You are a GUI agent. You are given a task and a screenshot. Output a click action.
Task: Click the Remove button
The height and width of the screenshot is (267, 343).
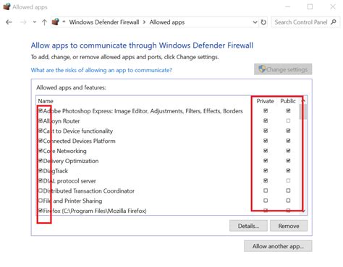click(289, 226)
